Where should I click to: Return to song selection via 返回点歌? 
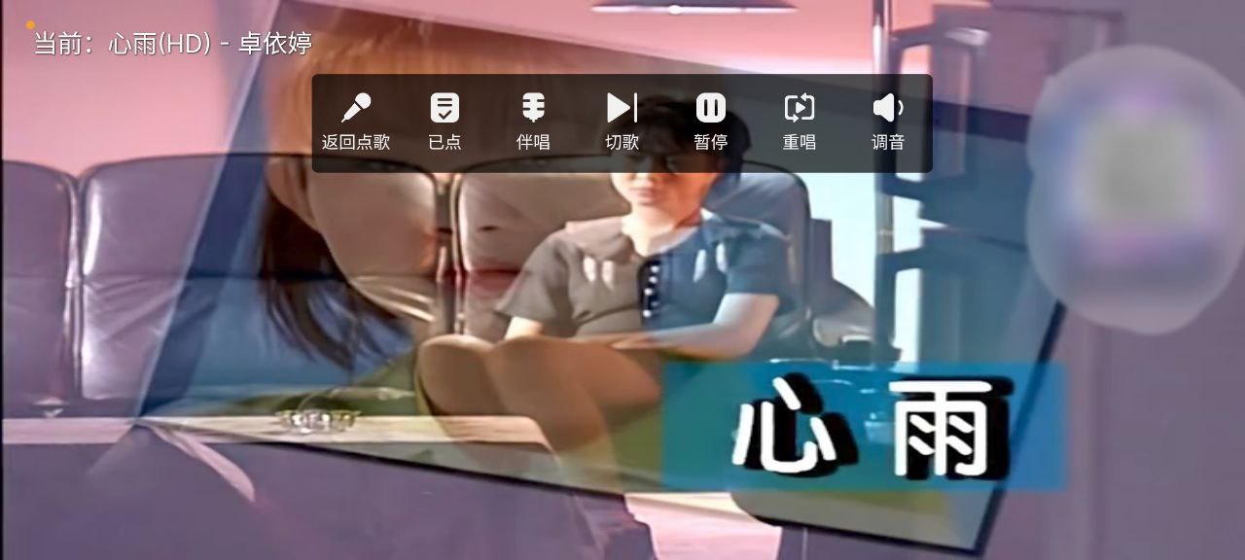[356, 122]
